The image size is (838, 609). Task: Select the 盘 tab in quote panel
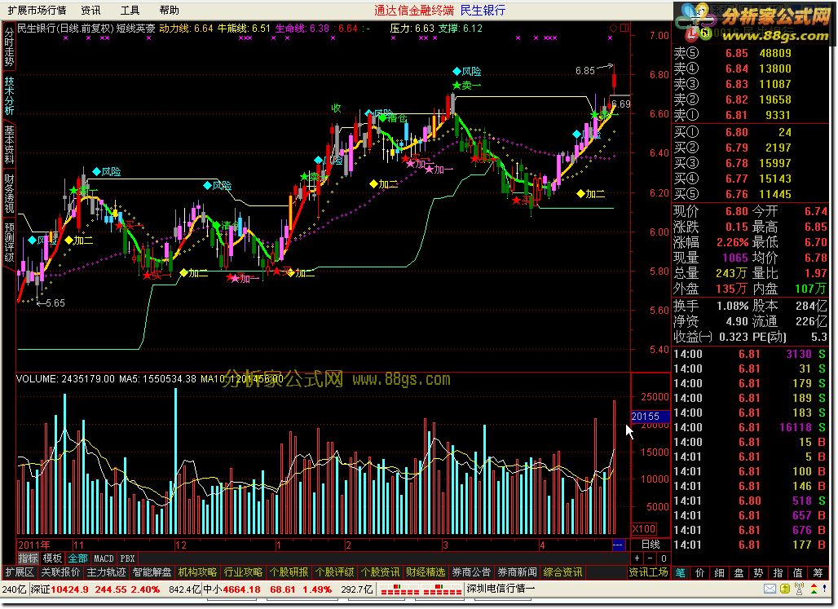pyautogui.click(x=739, y=572)
